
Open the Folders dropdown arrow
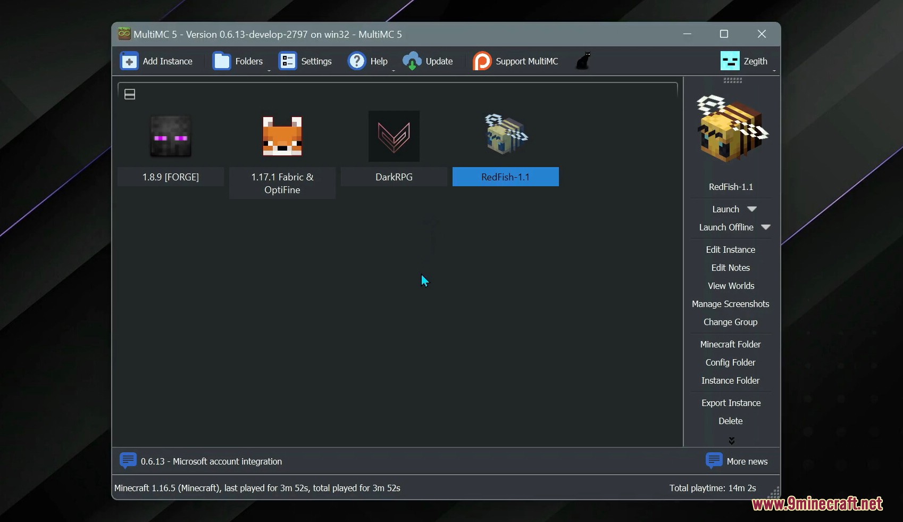pyautogui.click(x=269, y=70)
